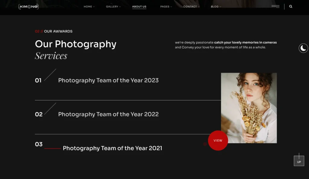
Task: Click the 01 award number
Action: pos(38,80)
